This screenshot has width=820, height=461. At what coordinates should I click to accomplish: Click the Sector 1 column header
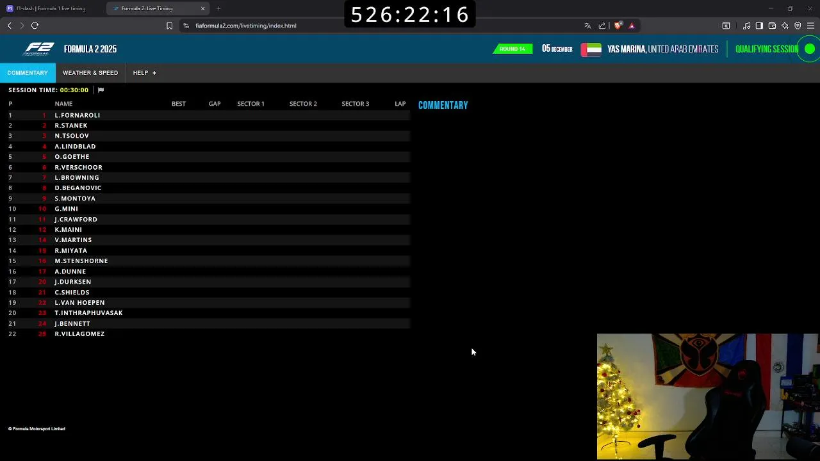pyautogui.click(x=250, y=104)
